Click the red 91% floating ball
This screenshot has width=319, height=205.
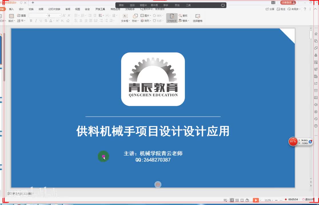pos(293,142)
